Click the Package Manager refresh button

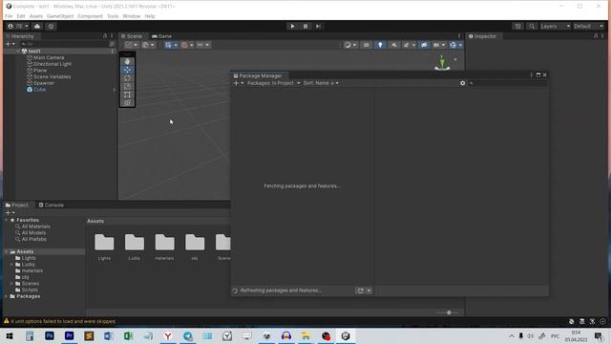tap(361, 290)
